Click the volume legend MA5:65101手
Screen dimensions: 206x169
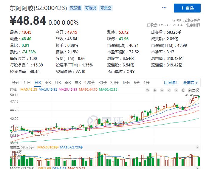48,147
